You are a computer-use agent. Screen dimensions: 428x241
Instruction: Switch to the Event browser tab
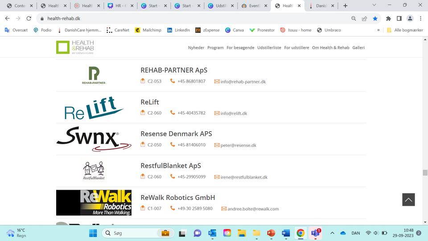pyautogui.click(x=254, y=5)
